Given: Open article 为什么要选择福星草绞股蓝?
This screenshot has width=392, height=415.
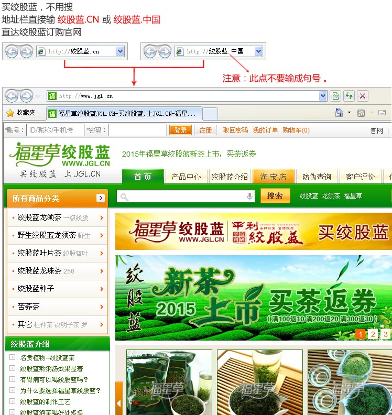Looking at the screenshot, I should 60,391.
